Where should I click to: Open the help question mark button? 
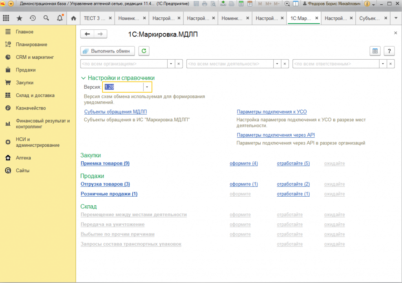pyautogui.click(x=389, y=51)
